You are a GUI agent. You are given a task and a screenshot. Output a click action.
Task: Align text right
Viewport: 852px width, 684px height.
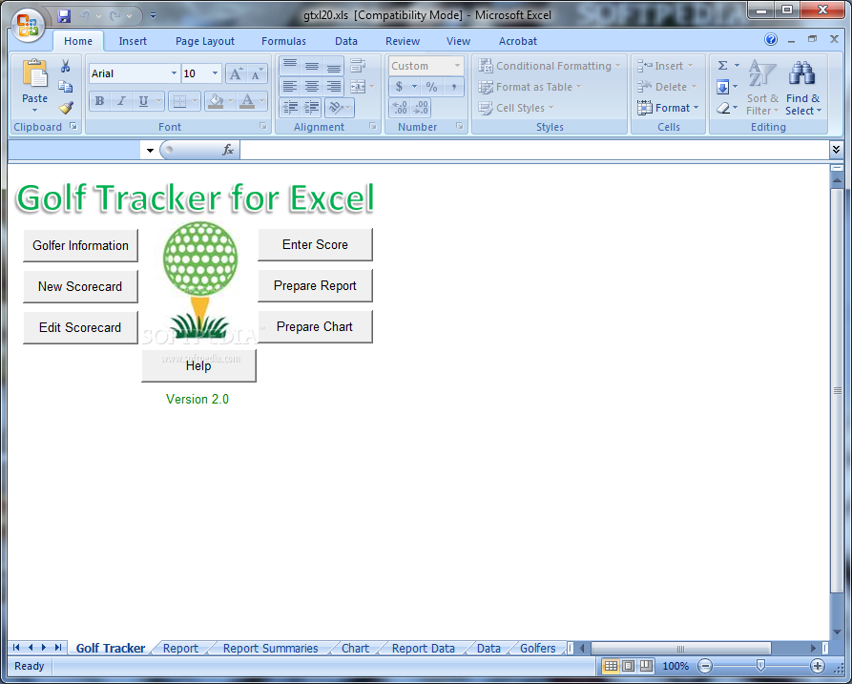[x=334, y=87]
